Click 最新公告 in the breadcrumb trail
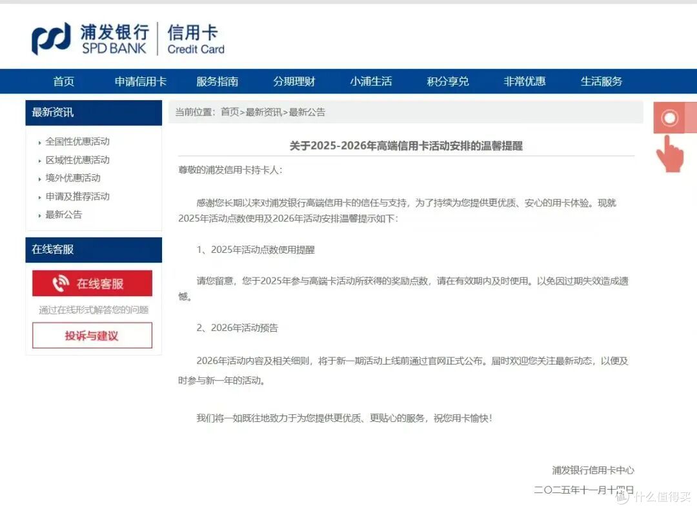697x511 pixels. tap(307, 112)
